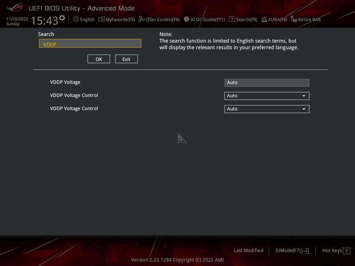Click the Search input field containing VDDP
The image size is (355, 266).
click(x=90, y=43)
